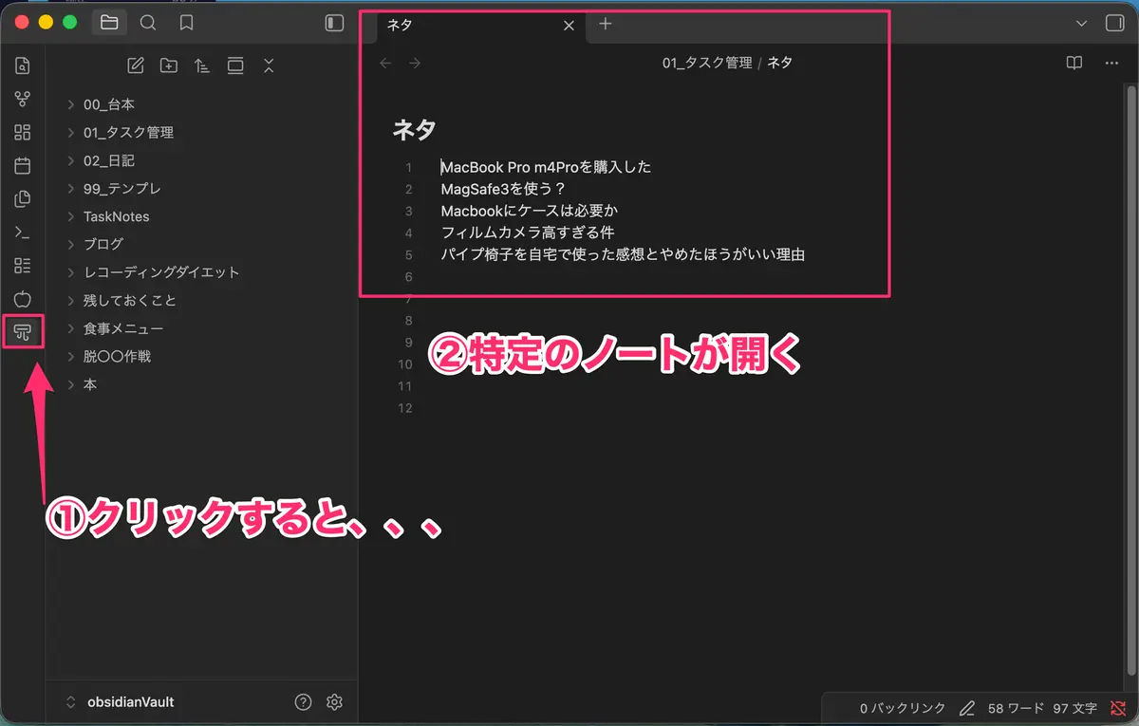Click the highlighted note-opening ribbon icon
The width and height of the screenshot is (1139, 726).
click(x=23, y=331)
